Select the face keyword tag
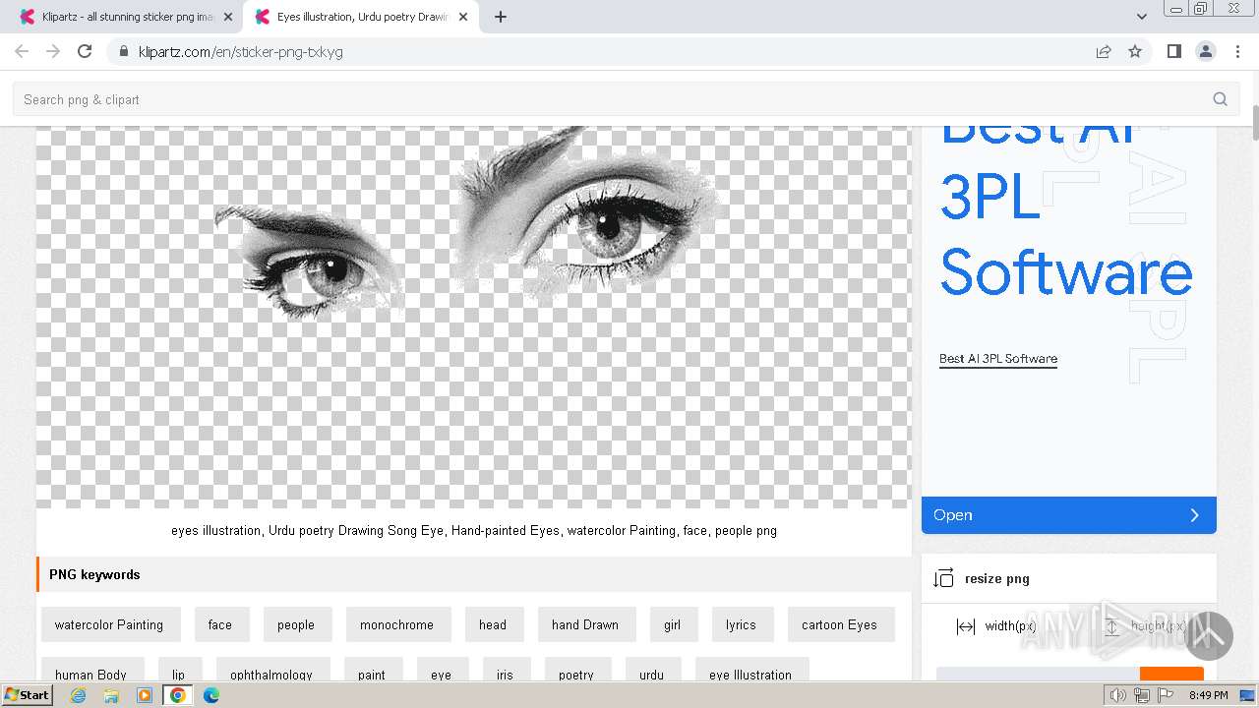Image resolution: width=1259 pixels, height=708 pixels. click(x=220, y=624)
